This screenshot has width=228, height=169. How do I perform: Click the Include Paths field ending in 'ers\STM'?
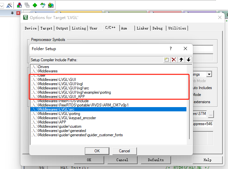200,114
